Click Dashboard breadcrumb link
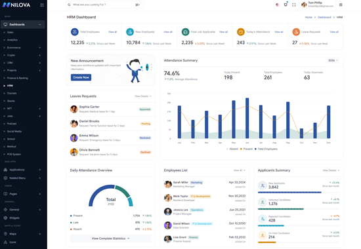Viewport: 361px width, 249px height. [x=324, y=17]
